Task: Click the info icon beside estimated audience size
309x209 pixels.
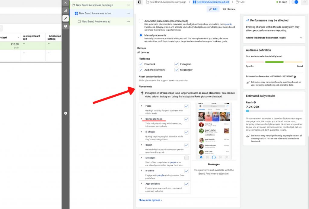Action: (295, 77)
